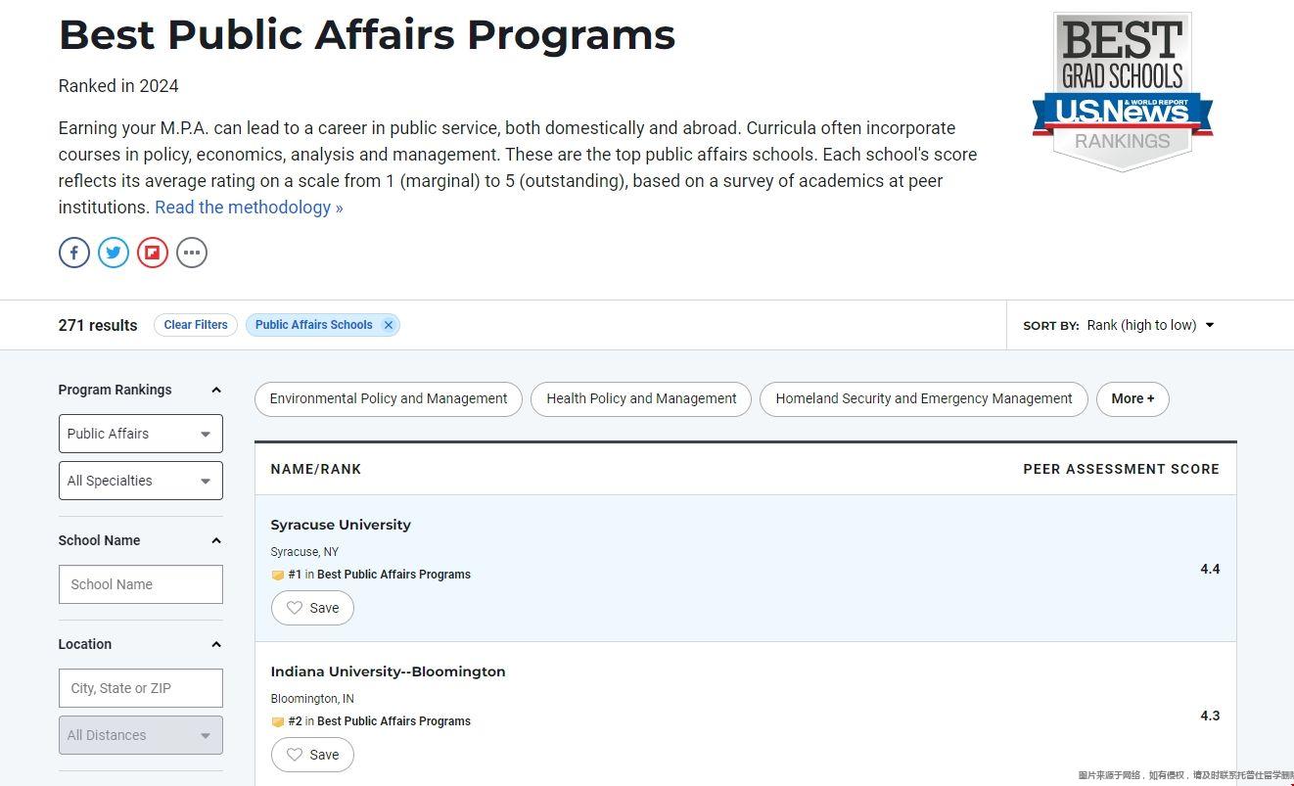Share page via Flipboard icon
The width and height of the screenshot is (1294, 786).
tap(153, 253)
